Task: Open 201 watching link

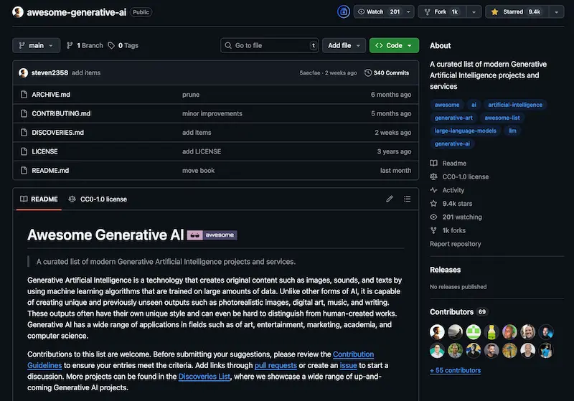Action: pos(456,217)
